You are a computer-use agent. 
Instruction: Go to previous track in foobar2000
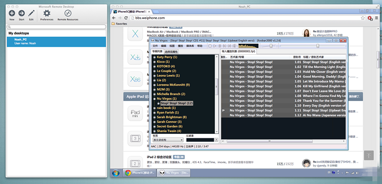point(224,46)
